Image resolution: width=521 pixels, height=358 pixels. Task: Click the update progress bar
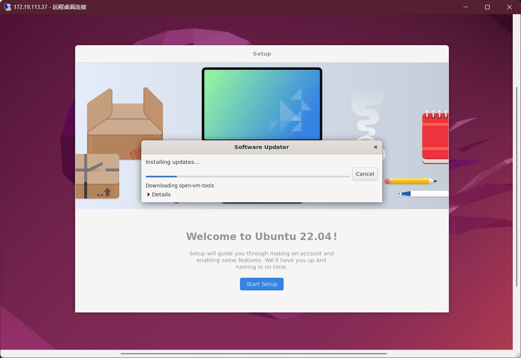248,177
